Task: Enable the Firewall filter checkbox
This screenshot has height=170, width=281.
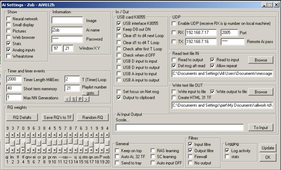Action: pyautogui.click(x=190, y=157)
